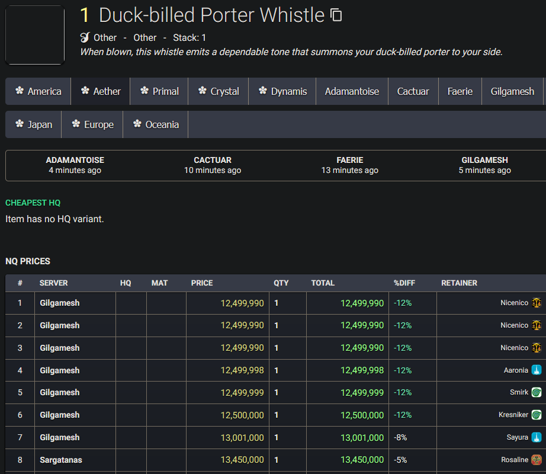Click city icon next to Sayura retainer
The width and height of the screenshot is (546, 474).
point(537,437)
